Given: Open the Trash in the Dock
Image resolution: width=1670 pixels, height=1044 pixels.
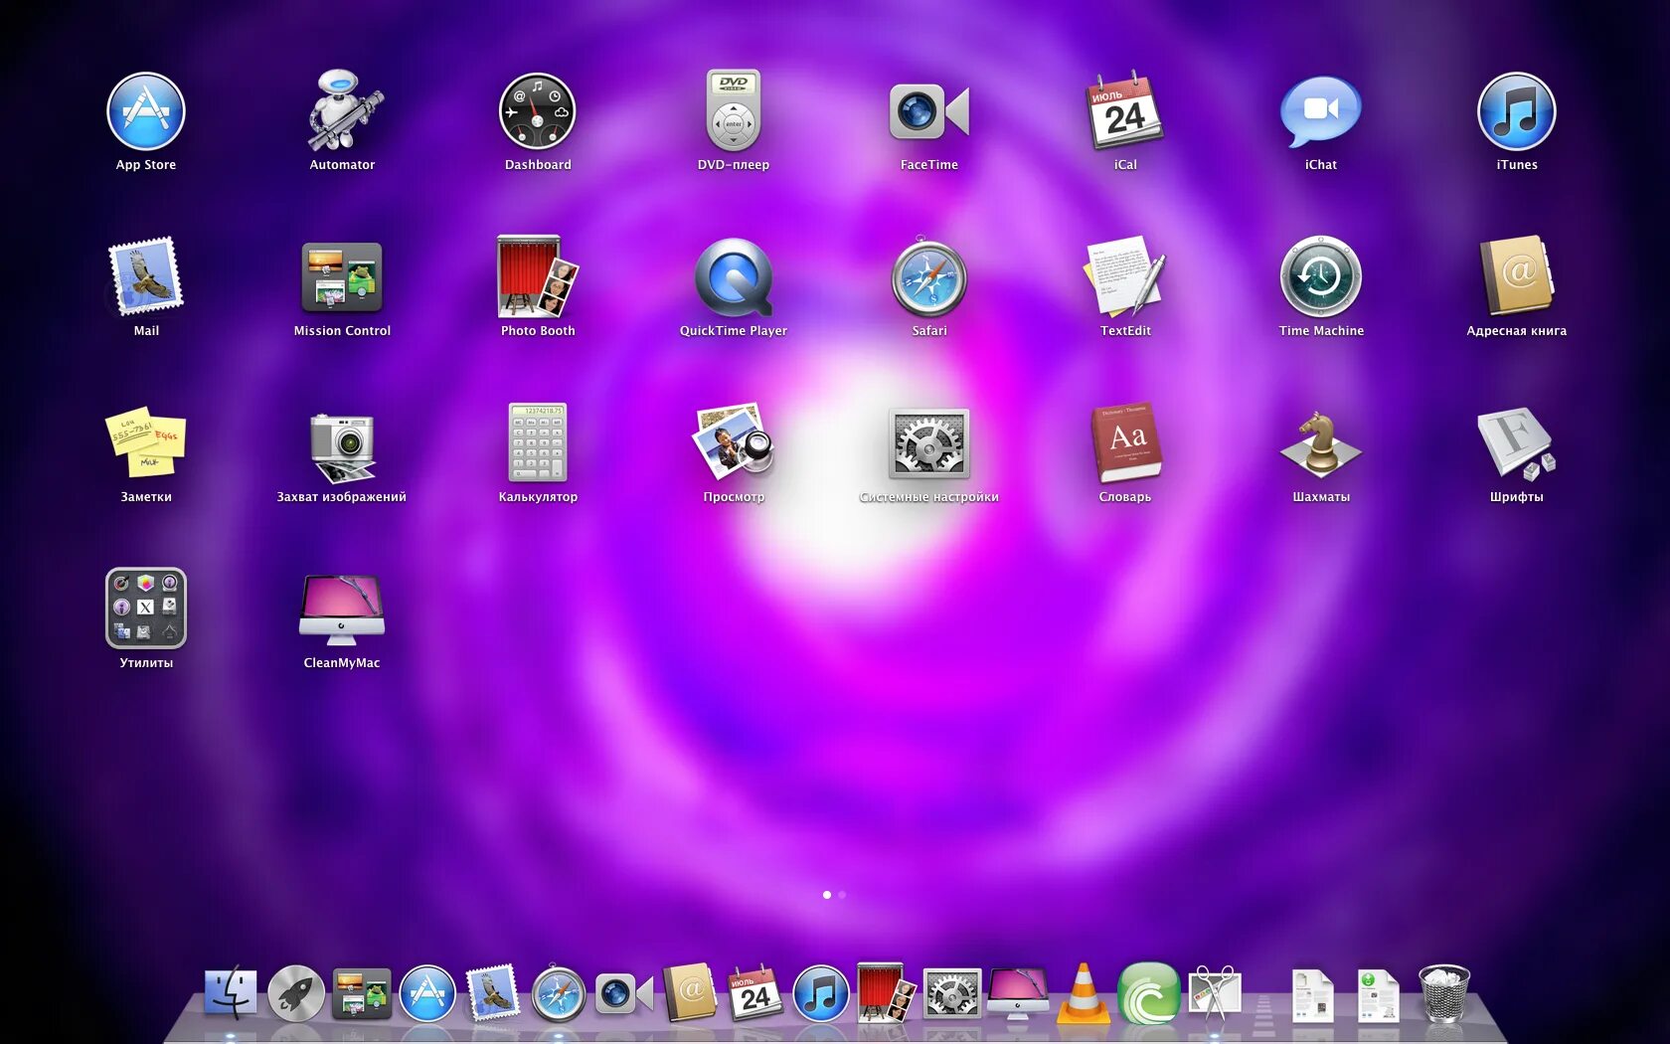Looking at the screenshot, I should (1444, 993).
